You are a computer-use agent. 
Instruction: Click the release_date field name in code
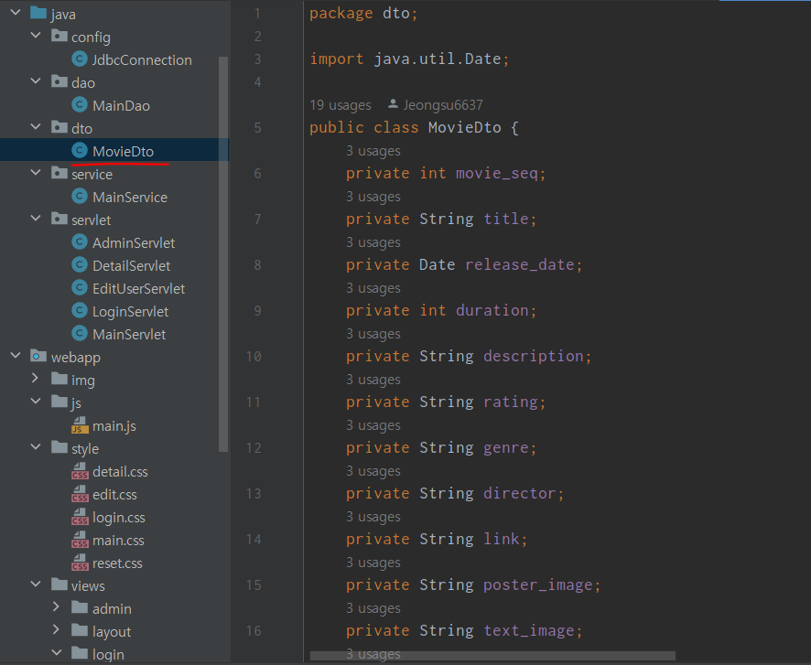(x=519, y=264)
